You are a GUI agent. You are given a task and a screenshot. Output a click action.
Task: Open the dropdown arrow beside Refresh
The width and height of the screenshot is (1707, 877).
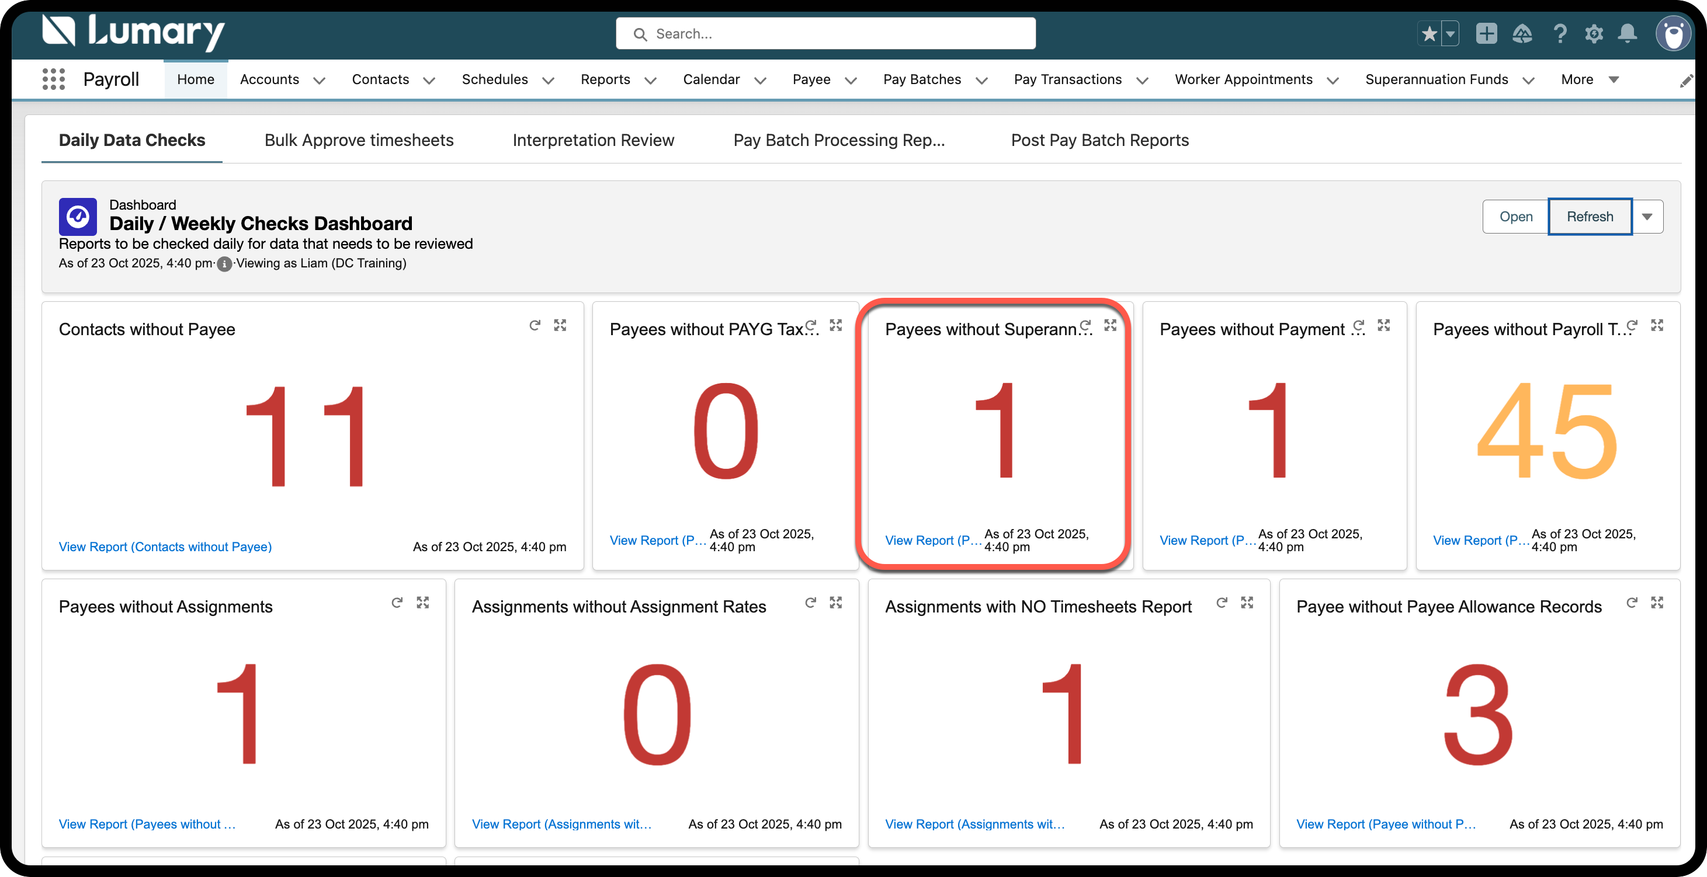pyautogui.click(x=1647, y=217)
